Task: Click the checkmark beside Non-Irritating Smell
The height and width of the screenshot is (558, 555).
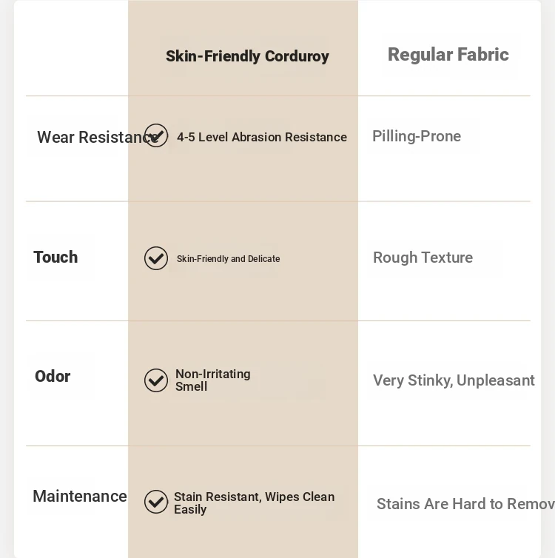Action: click(156, 380)
